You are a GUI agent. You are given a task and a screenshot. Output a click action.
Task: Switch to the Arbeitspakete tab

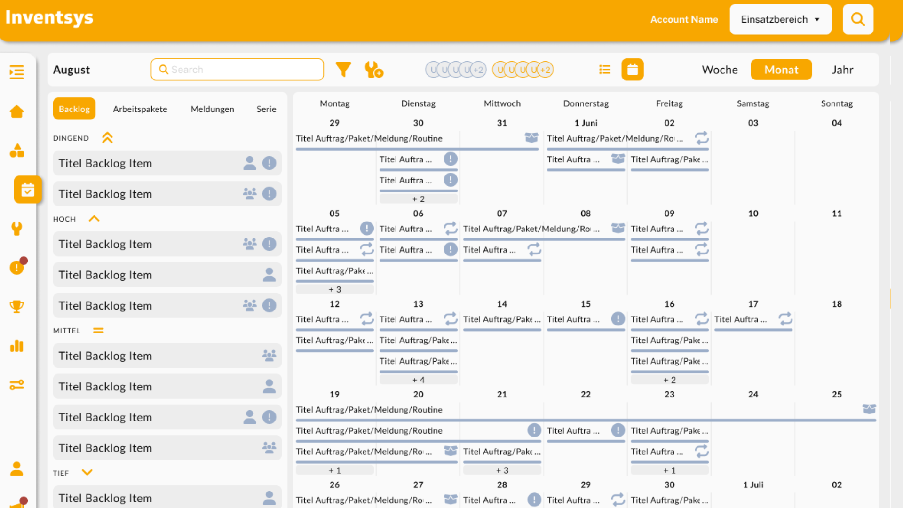140,109
